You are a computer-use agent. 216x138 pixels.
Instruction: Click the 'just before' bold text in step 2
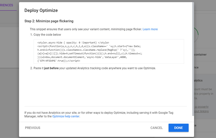(x=51, y=68)
